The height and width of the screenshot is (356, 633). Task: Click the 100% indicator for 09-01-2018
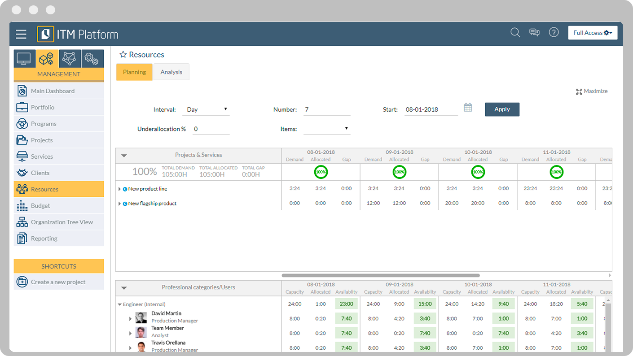400,172
